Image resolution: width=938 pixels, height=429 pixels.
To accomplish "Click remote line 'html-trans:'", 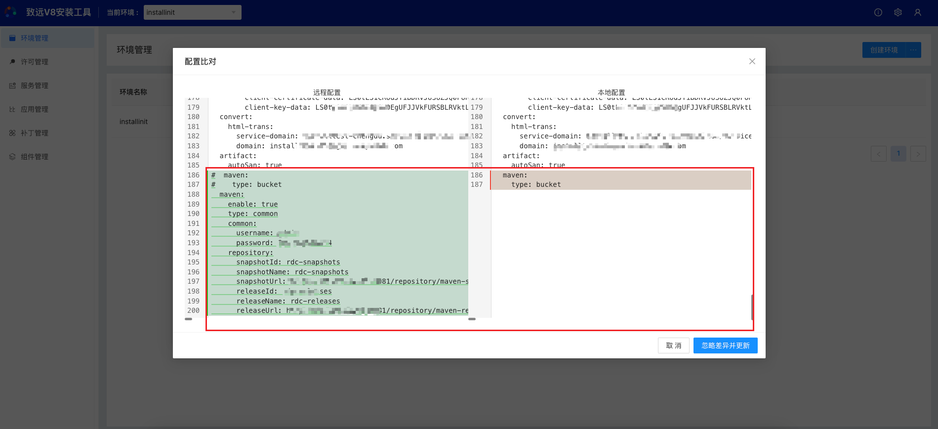I will 250,127.
